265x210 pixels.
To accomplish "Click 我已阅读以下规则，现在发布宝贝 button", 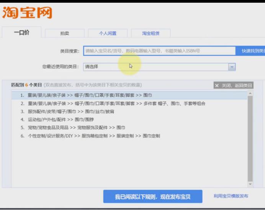I will 153,197.
